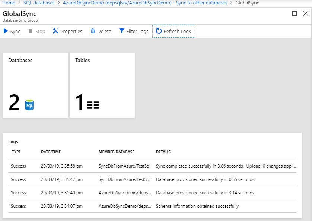Click the number 1 on Tables tile

click(79, 103)
